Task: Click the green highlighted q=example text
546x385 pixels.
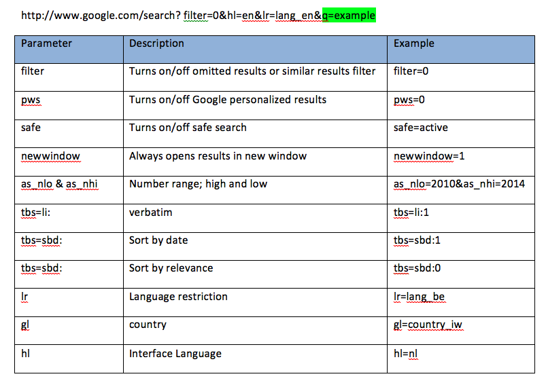Action: tap(348, 15)
